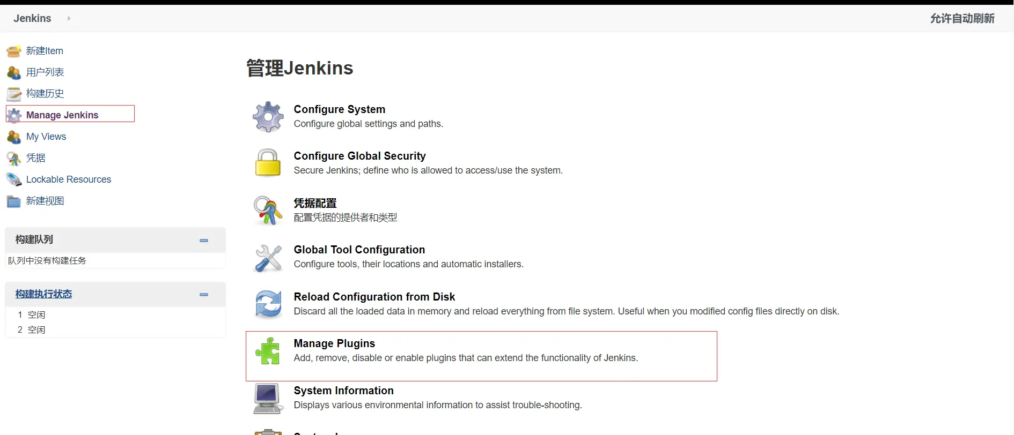Click the Configure Global Security padlock icon
The width and height of the screenshot is (1014, 435).
268,163
